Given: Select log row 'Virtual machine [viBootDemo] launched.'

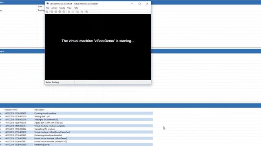Looking at the screenshot, I should click(x=76, y=132).
